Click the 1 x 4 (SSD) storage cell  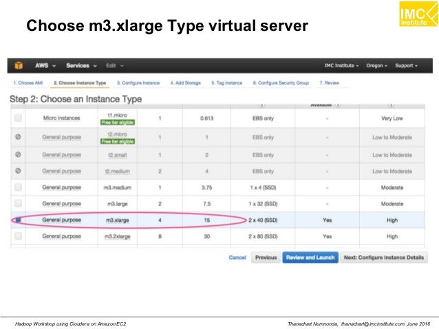[x=263, y=188]
